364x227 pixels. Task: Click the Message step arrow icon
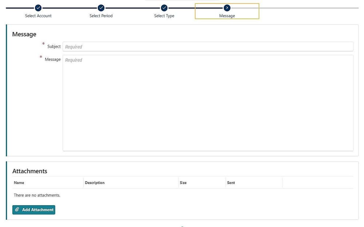[x=227, y=8]
